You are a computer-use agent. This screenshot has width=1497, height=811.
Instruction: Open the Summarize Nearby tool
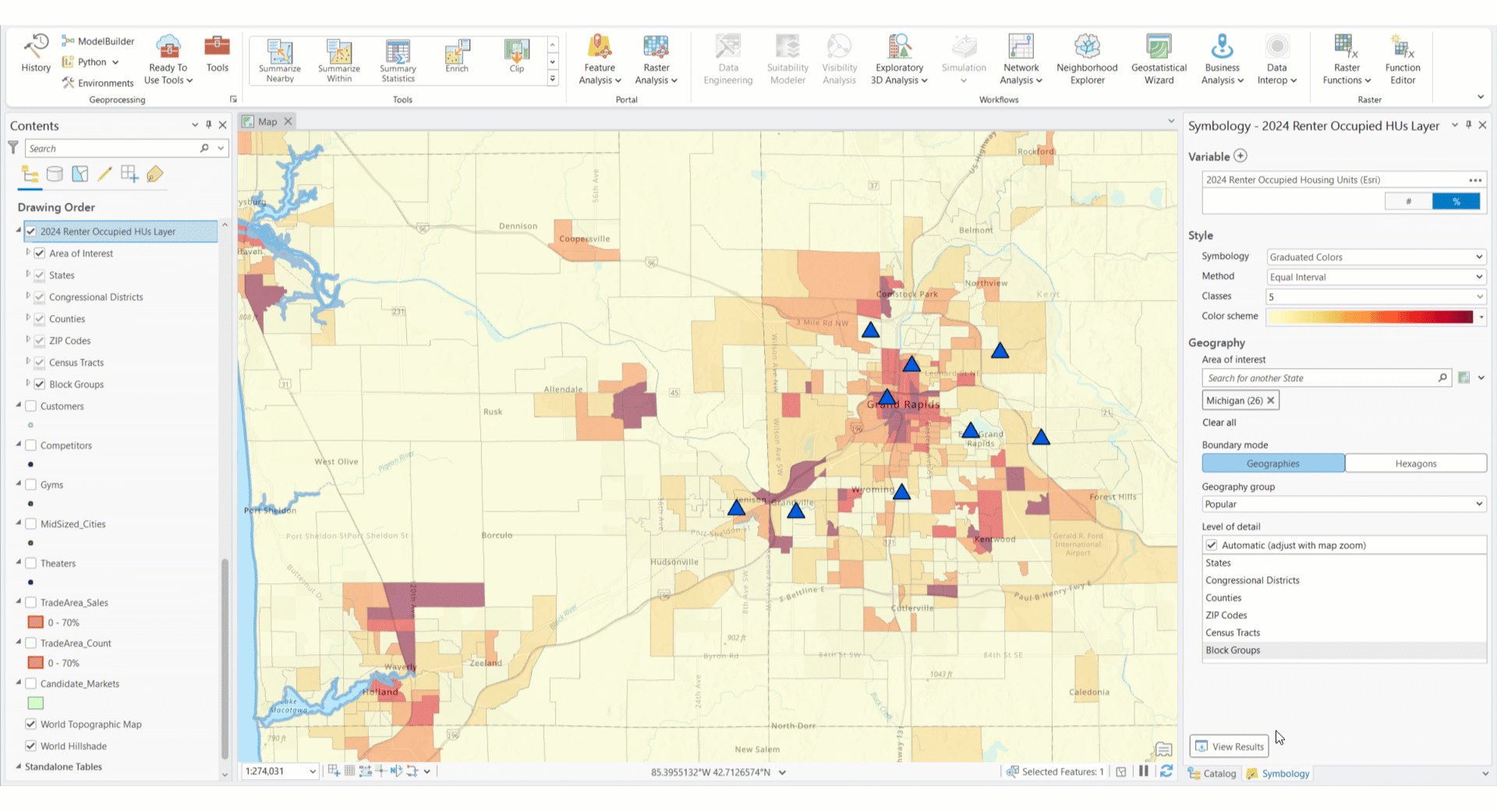(280, 60)
